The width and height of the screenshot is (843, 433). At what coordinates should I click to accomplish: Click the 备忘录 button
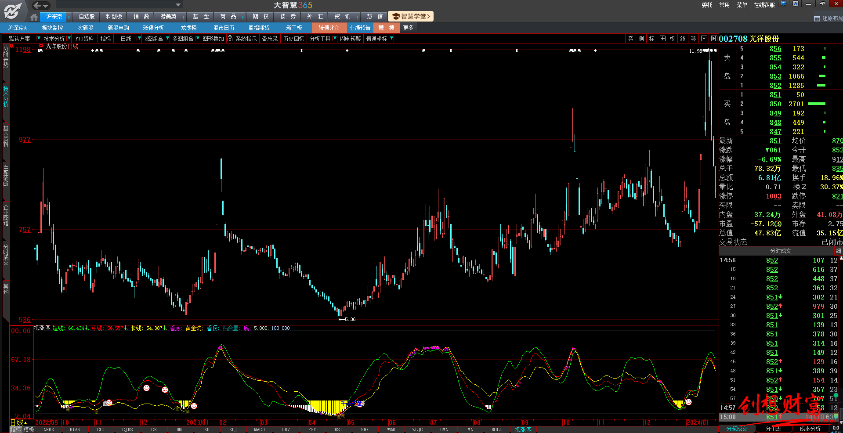coord(270,39)
